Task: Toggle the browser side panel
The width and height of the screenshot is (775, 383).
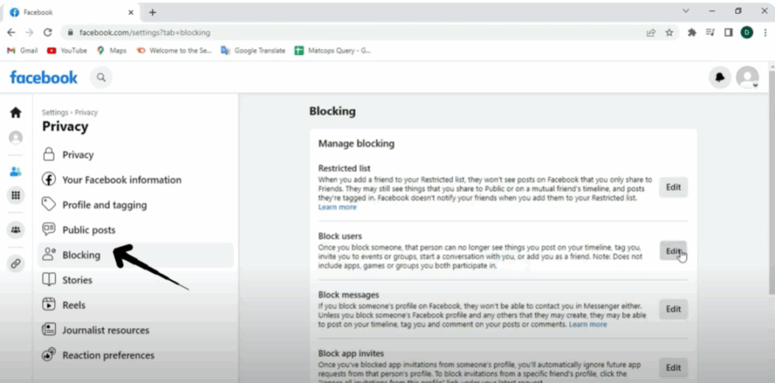Action: pyautogui.click(x=728, y=32)
